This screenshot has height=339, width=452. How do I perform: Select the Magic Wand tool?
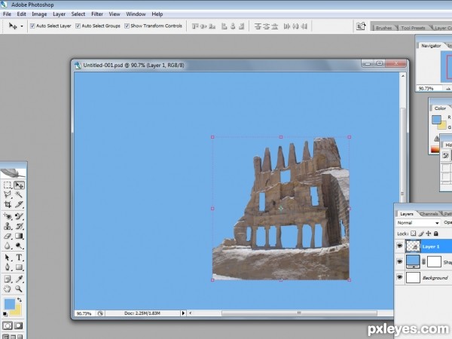[19, 194]
